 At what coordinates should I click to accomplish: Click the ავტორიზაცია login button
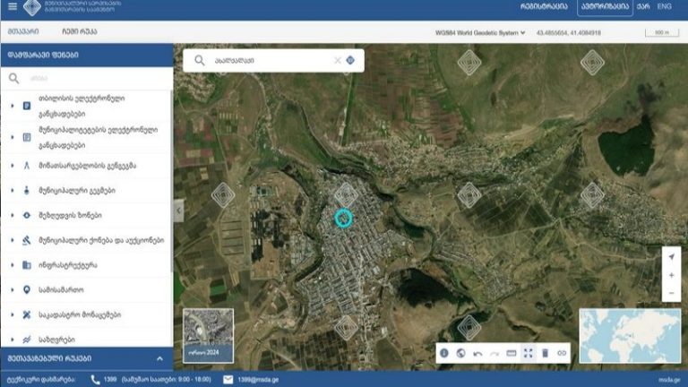(x=605, y=6)
